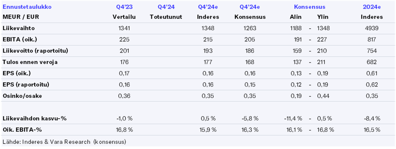Viewport: 396px width, 149px height.
Task: Select the Q4'23 column header
Action: (x=124, y=7)
